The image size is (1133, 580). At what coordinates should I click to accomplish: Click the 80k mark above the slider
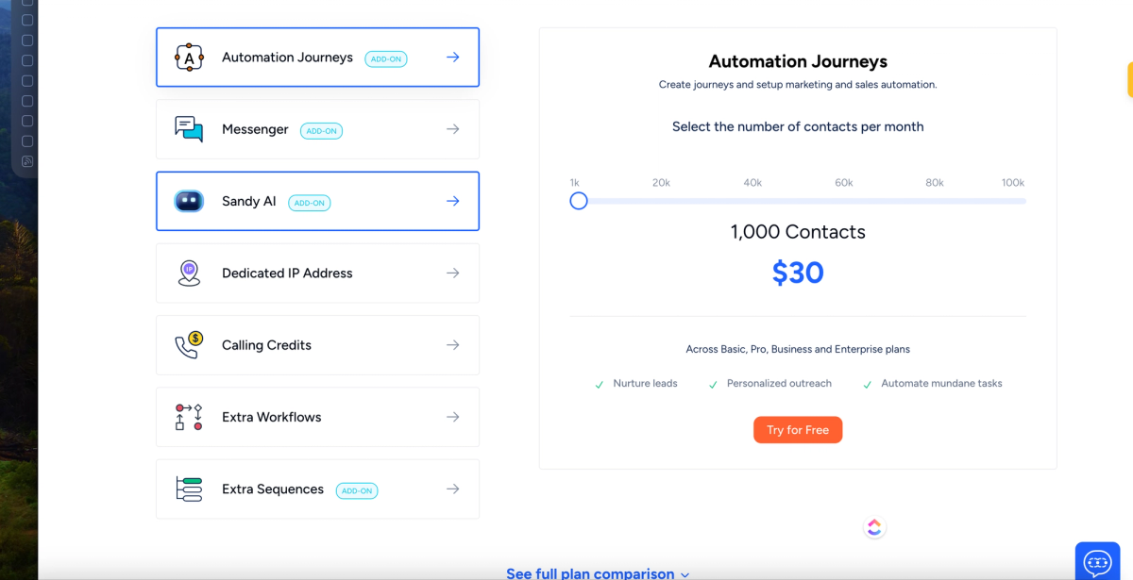(935, 183)
